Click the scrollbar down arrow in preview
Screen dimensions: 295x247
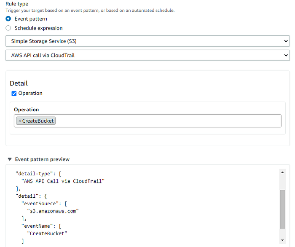pos(282,240)
